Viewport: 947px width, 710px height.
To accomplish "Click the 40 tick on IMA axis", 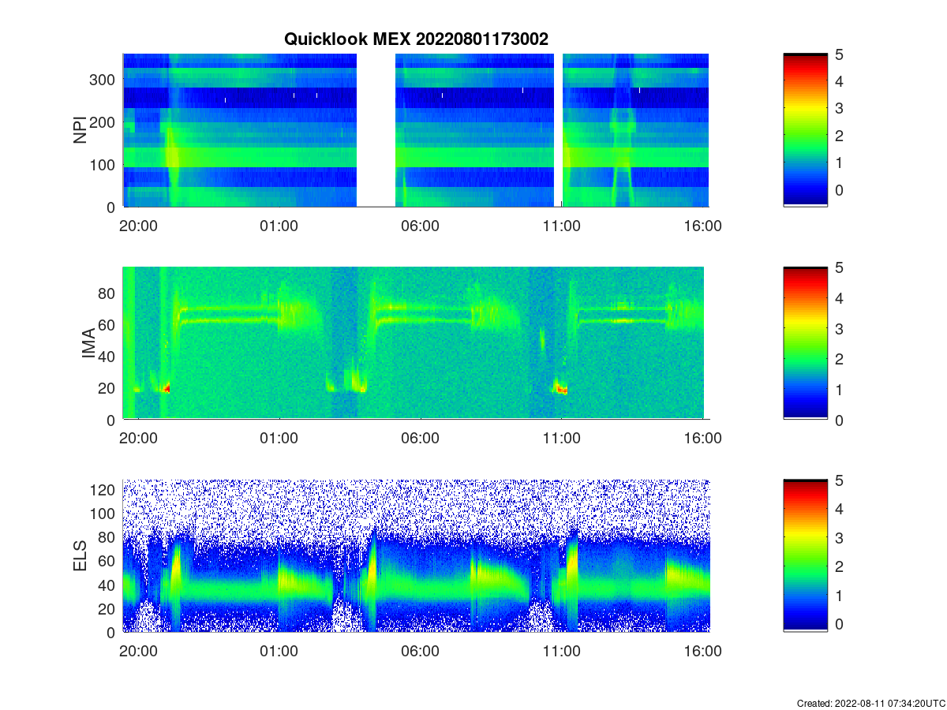I will tap(108, 357).
